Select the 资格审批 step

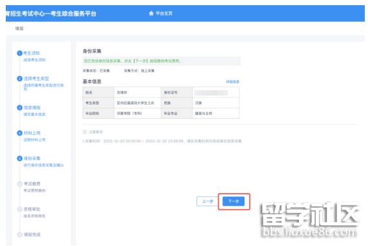tap(32, 209)
